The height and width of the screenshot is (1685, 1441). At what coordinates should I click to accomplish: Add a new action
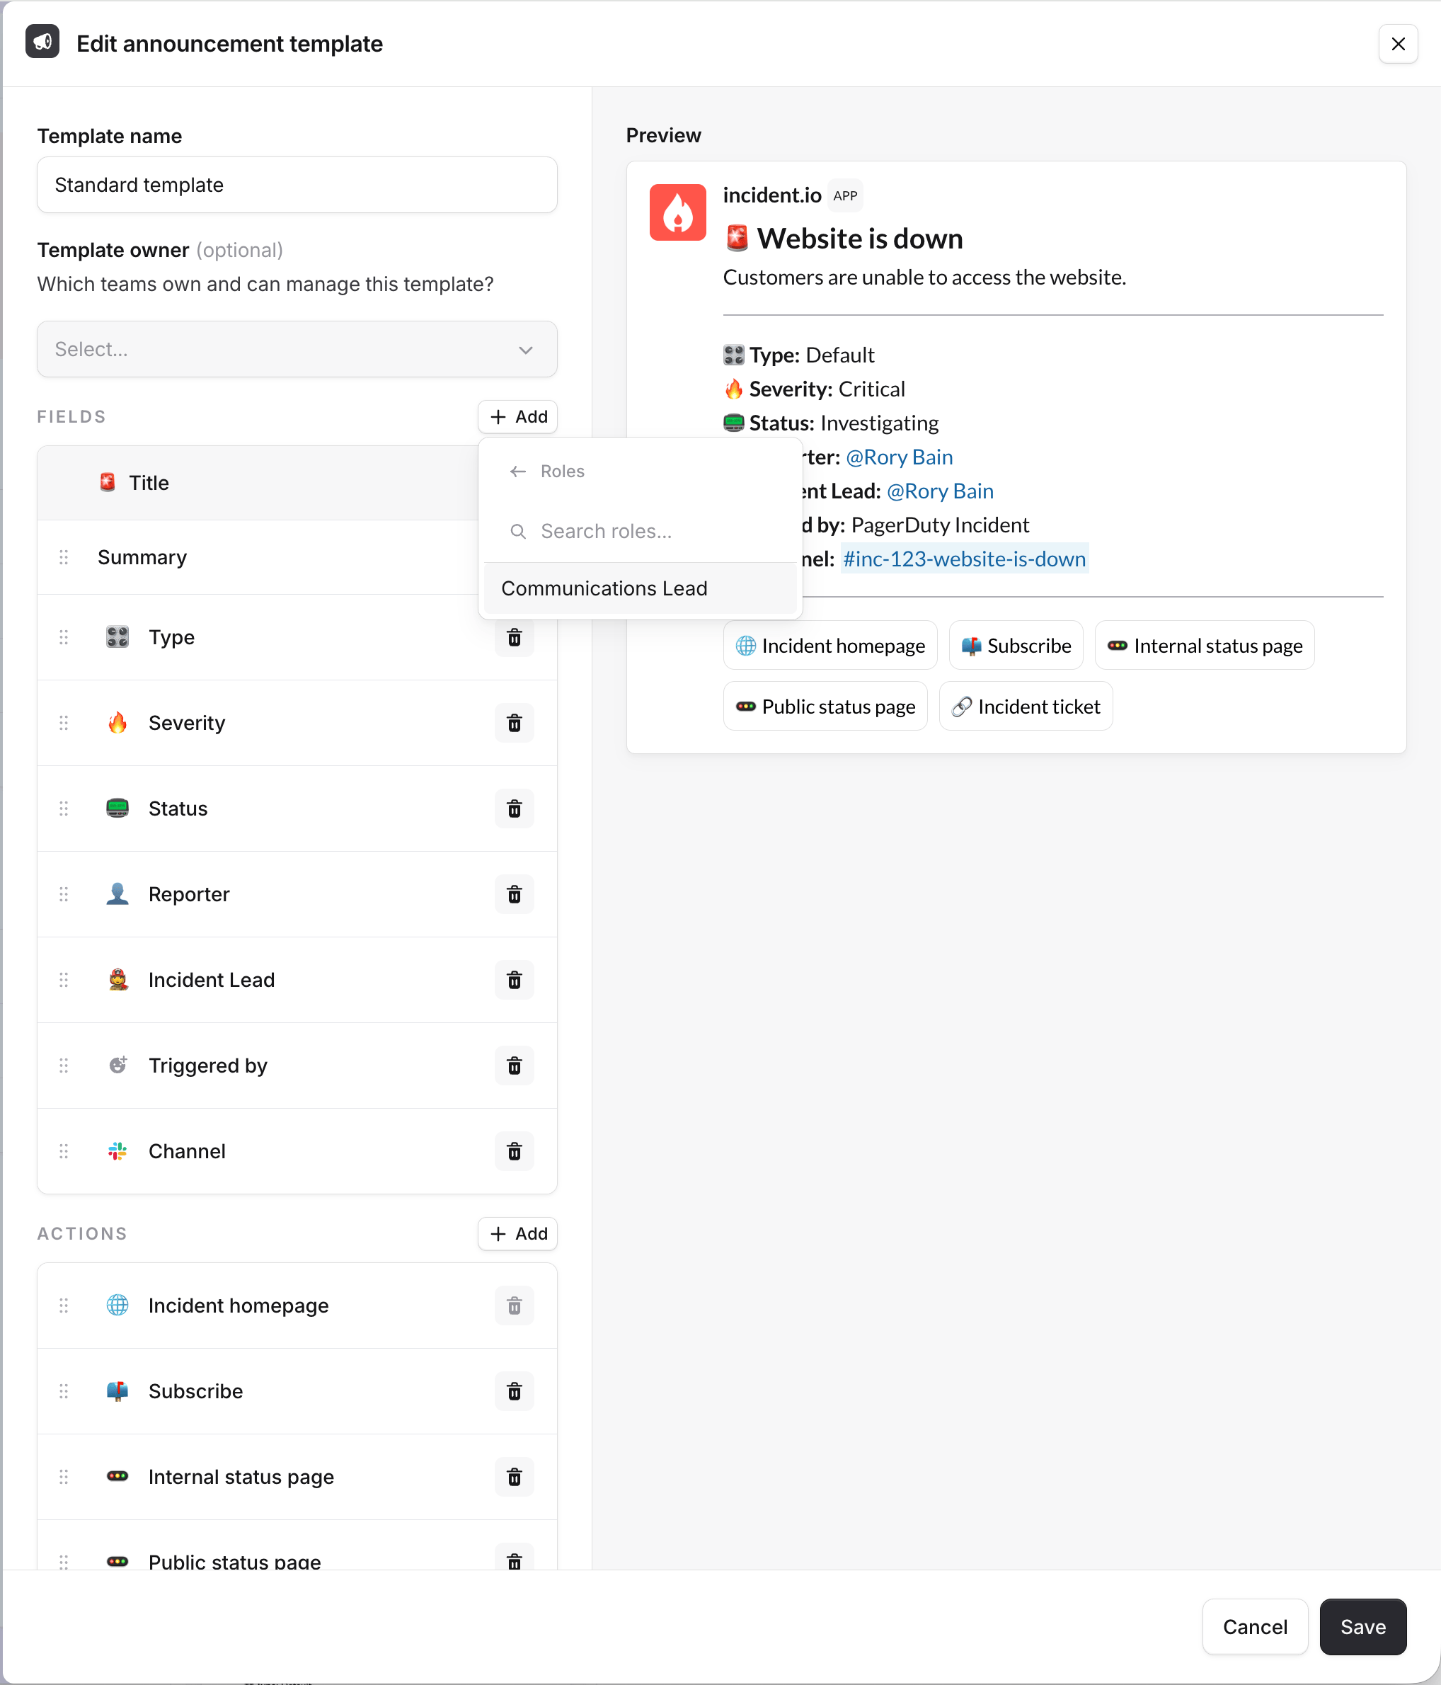coord(517,1235)
